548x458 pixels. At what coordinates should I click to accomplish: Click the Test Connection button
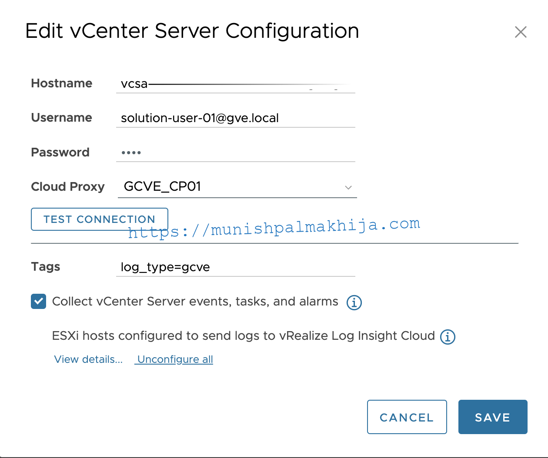pyautogui.click(x=100, y=219)
